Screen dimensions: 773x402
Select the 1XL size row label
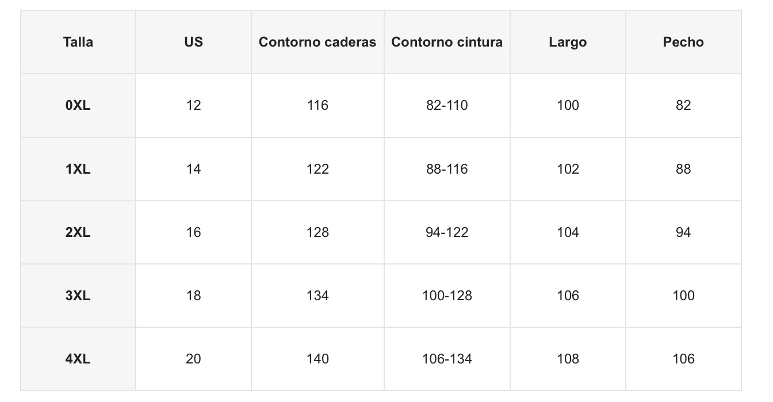click(78, 169)
